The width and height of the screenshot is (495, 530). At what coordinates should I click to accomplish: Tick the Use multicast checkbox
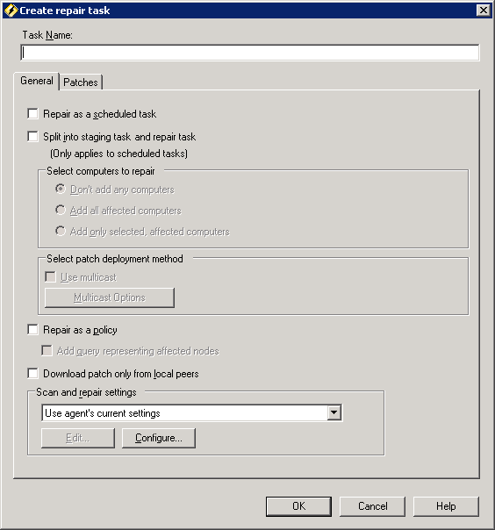point(50,277)
